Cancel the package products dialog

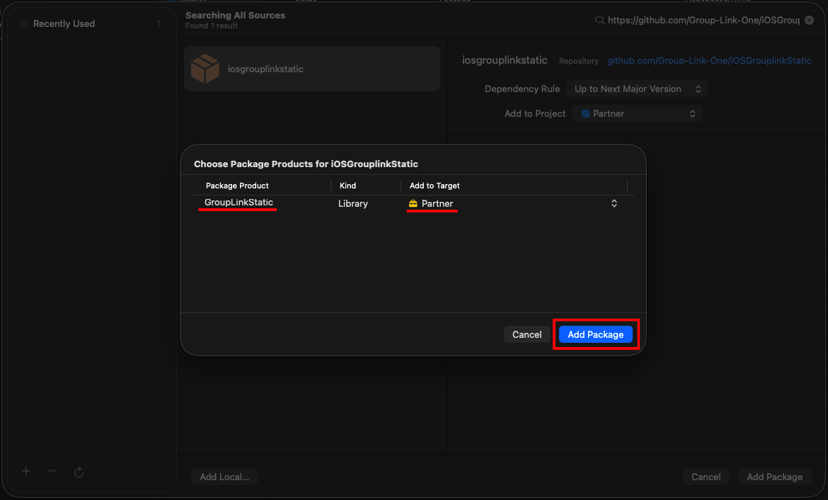click(x=527, y=334)
